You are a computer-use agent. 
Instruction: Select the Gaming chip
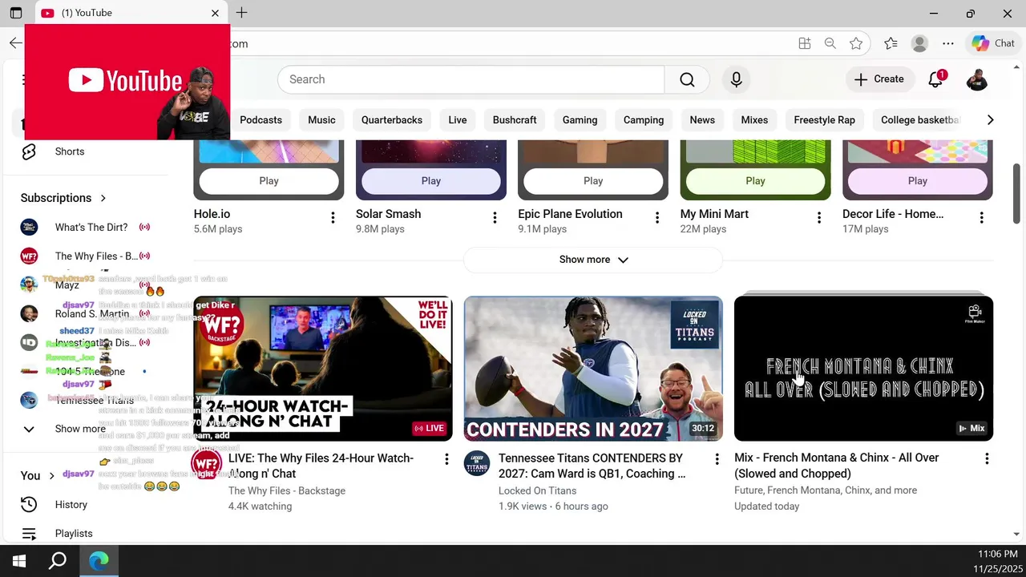coord(580,120)
